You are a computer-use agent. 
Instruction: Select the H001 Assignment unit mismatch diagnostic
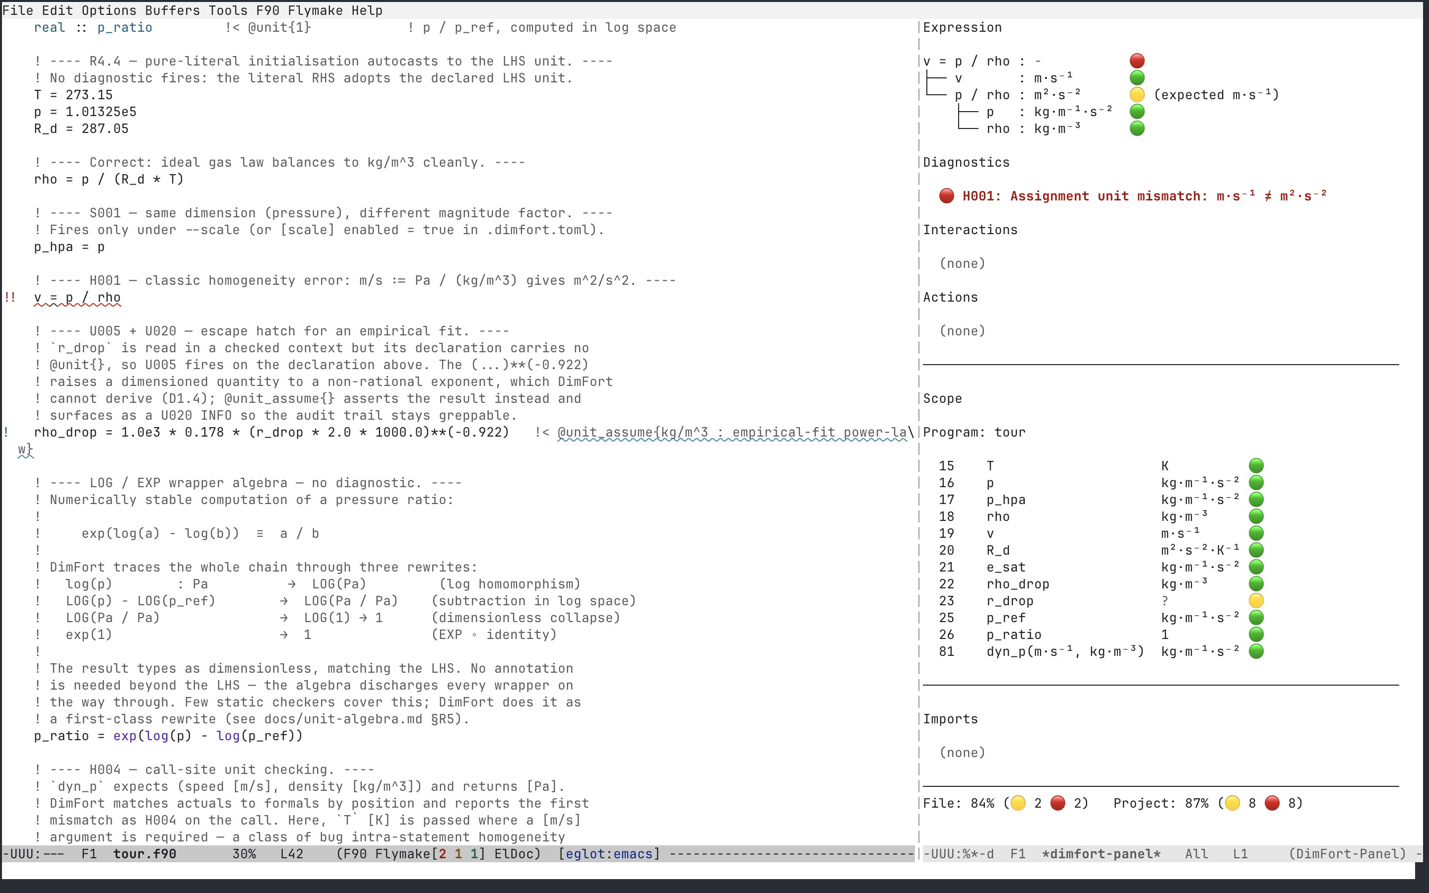tap(1144, 196)
